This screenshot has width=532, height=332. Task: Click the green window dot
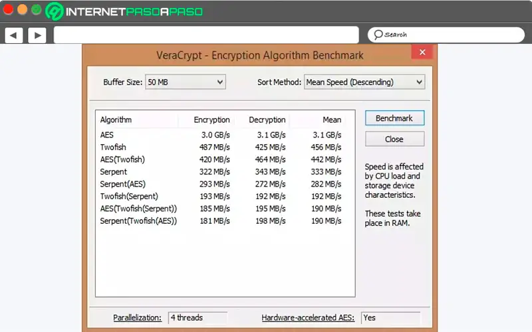pos(37,9)
